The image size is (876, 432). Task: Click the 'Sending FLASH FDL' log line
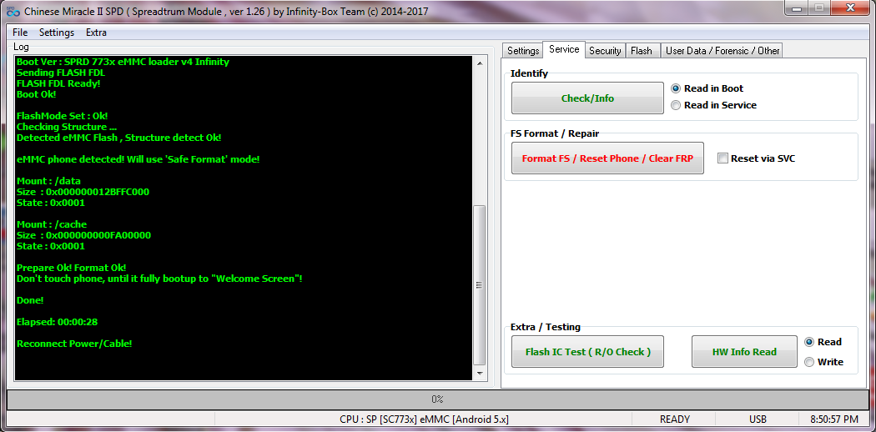pos(61,73)
